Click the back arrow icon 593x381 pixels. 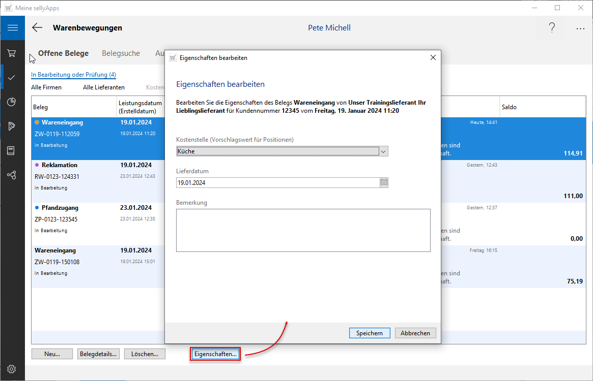tap(37, 28)
